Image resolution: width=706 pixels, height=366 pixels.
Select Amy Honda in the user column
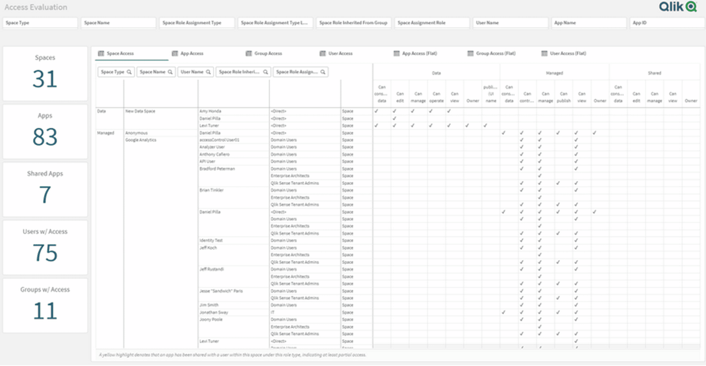click(x=210, y=111)
